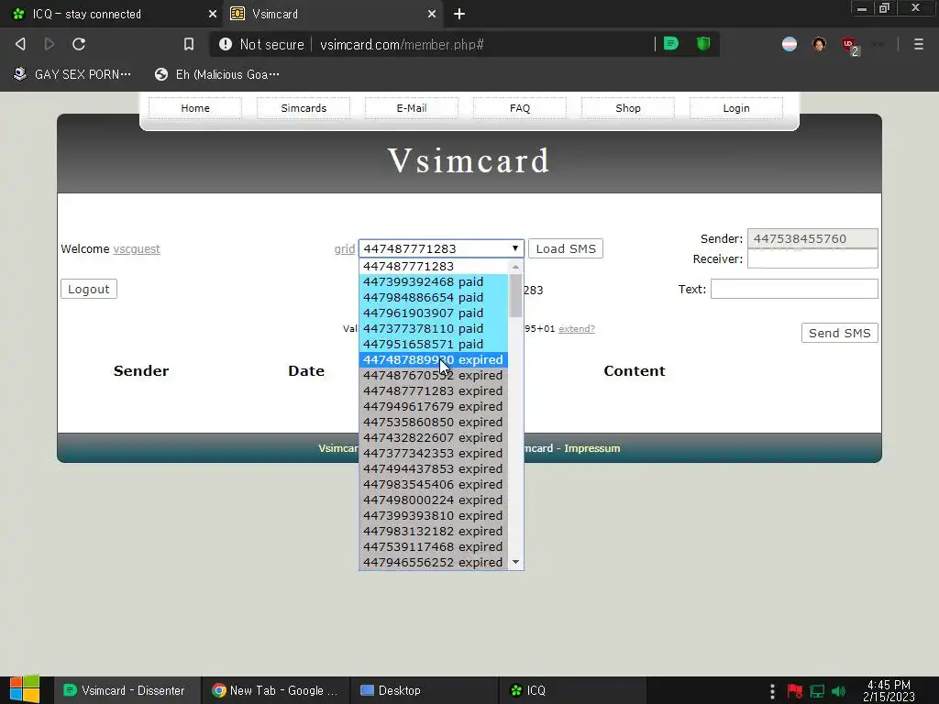
Task: Select 447949617679 expired option
Action: point(434,406)
